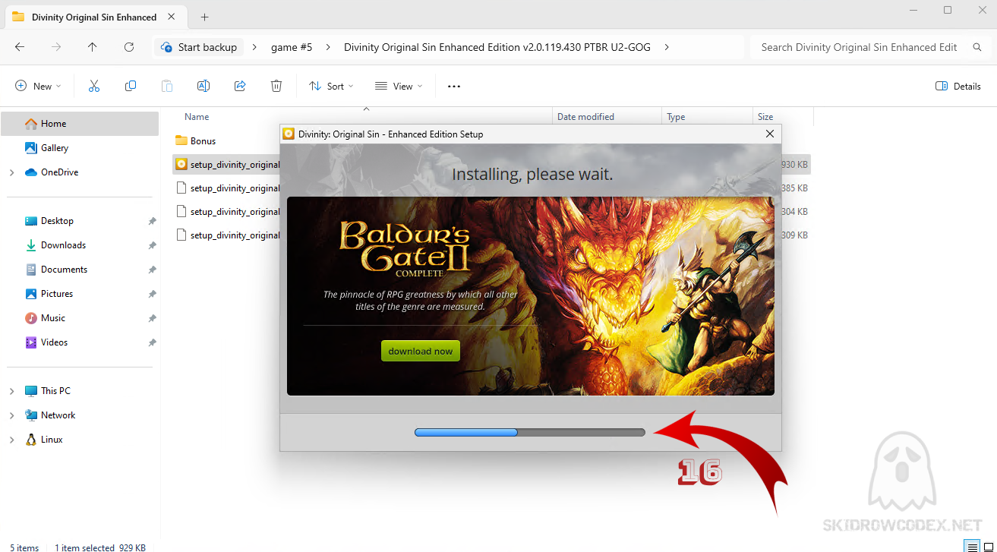Image resolution: width=997 pixels, height=552 pixels.
Task: Click the Share icon in toolbar
Action: click(x=240, y=87)
